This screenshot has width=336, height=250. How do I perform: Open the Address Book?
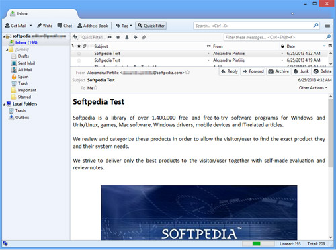93,26
